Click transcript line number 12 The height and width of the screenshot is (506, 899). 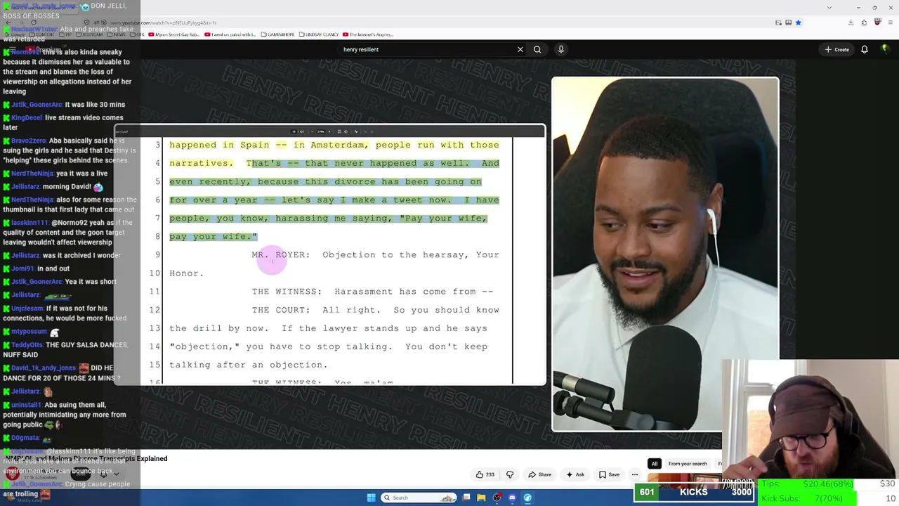[x=155, y=310]
